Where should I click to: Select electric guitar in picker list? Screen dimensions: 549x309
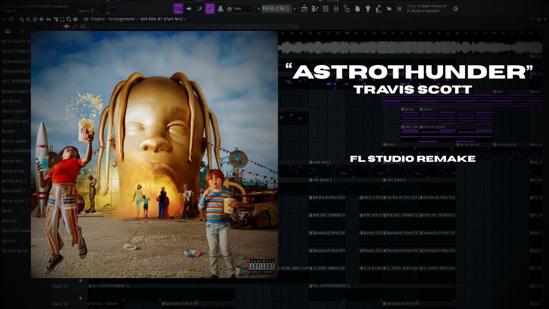pyautogui.click(x=16, y=231)
